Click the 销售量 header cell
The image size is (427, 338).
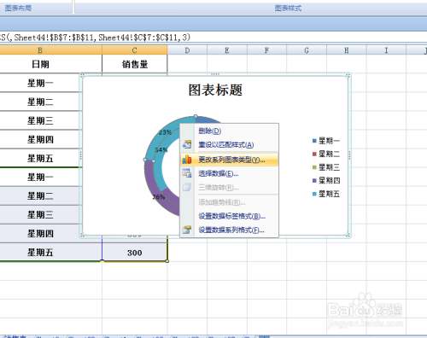(135, 64)
